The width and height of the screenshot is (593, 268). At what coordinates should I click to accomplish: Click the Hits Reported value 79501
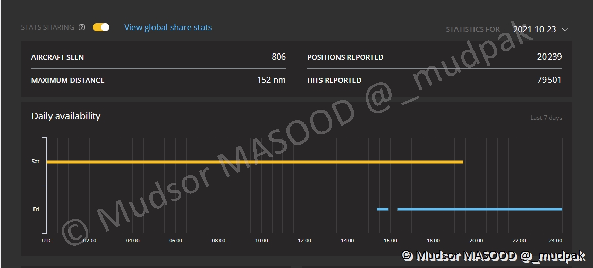(x=549, y=80)
